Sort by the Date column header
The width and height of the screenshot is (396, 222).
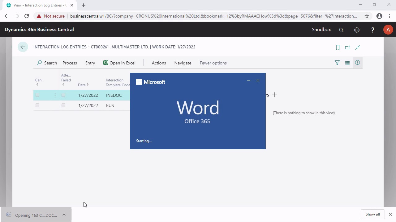pos(83,85)
